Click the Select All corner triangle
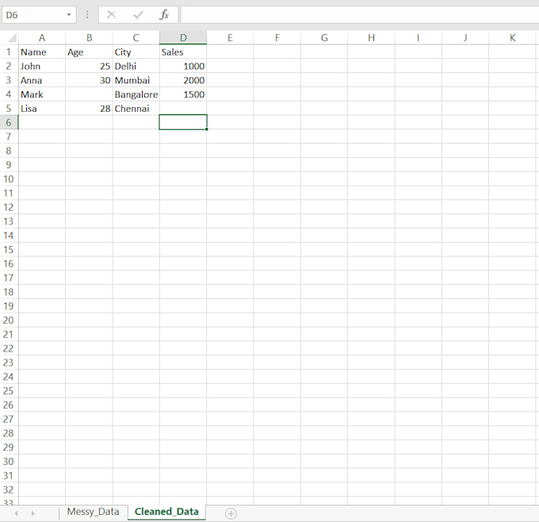Viewport: 539px width, 522px height. pyautogui.click(x=12, y=37)
